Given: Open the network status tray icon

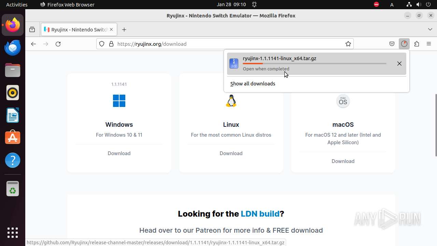Looking at the screenshot, I should [x=409, y=4].
